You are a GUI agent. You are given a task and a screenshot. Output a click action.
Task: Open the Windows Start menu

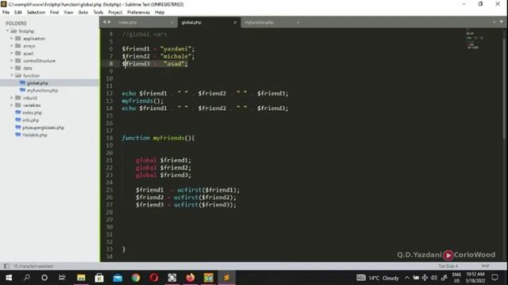coord(9,278)
